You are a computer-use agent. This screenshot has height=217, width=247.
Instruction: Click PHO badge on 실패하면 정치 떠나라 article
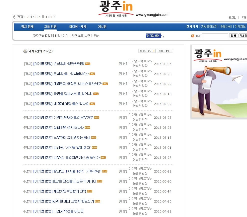tap(87, 127)
